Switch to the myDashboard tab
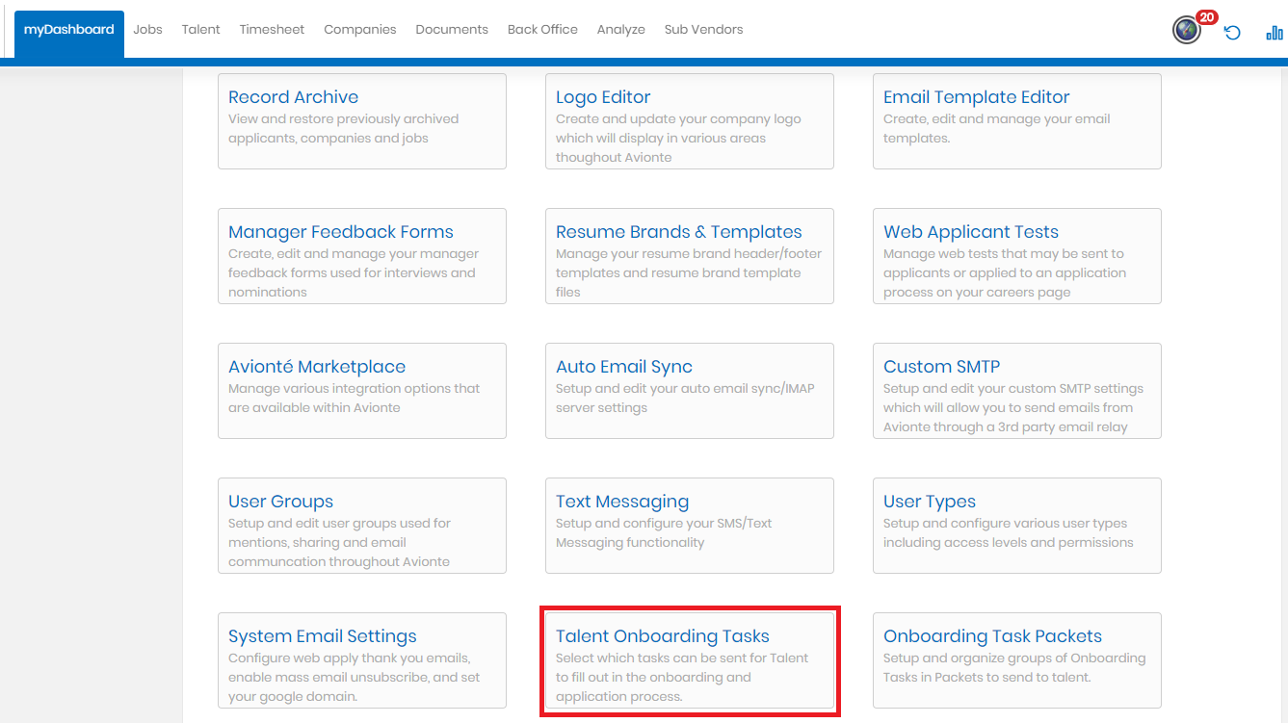The width and height of the screenshot is (1288, 723). coord(69,30)
